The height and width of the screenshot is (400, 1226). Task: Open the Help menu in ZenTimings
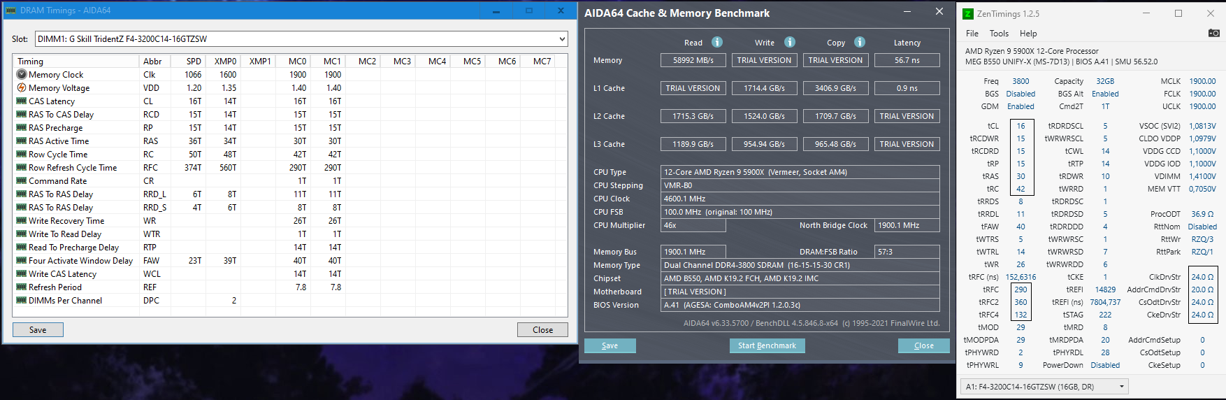point(1028,33)
